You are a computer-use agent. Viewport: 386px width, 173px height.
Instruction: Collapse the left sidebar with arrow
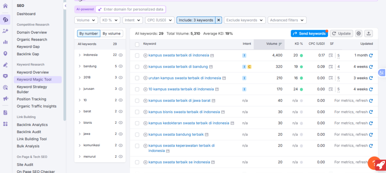(x=66, y=6)
